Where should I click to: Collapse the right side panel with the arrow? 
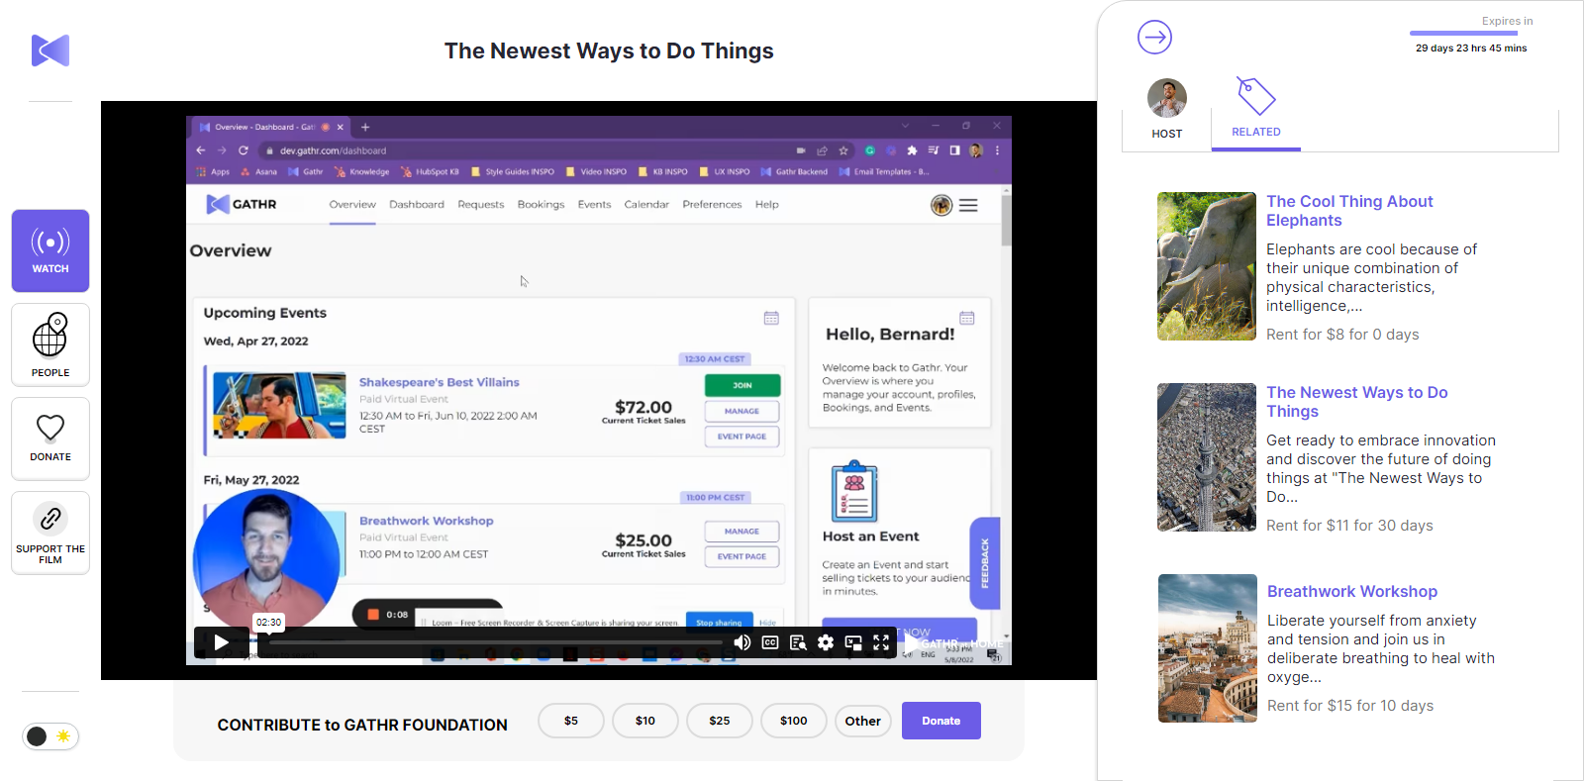click(1154, 38)
